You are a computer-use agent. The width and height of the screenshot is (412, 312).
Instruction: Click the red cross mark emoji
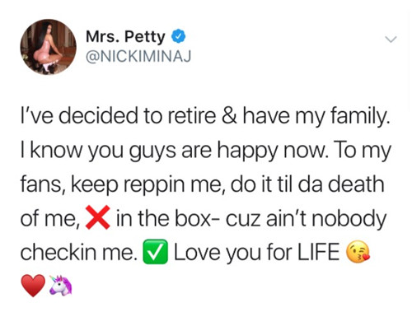click(x=98, y=217)
